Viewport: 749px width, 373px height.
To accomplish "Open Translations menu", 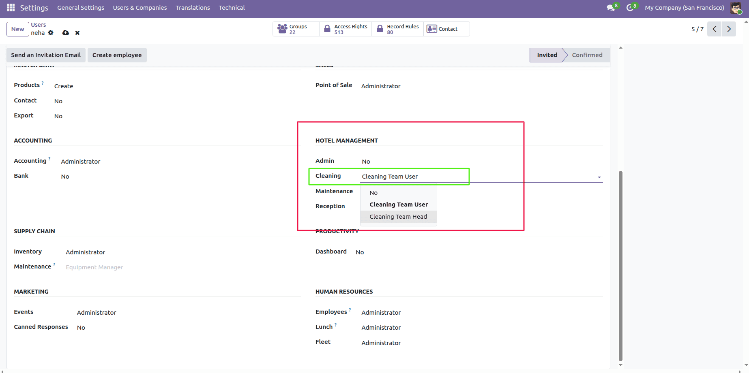I will click(193, 8).
